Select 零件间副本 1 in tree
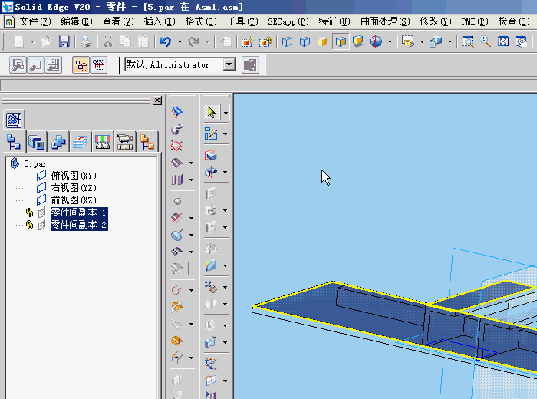The width and height of the screenshot is (537, 399). pyautogui.click(x=79, y=213)
